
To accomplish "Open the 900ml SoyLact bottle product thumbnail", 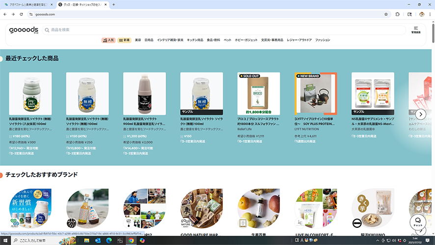I will (144, 93).
